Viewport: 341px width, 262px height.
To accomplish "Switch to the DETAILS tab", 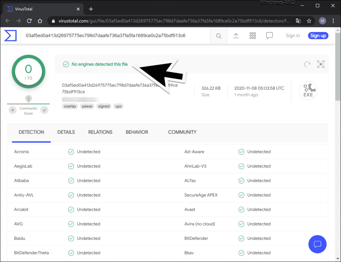I will click(66, 132).
